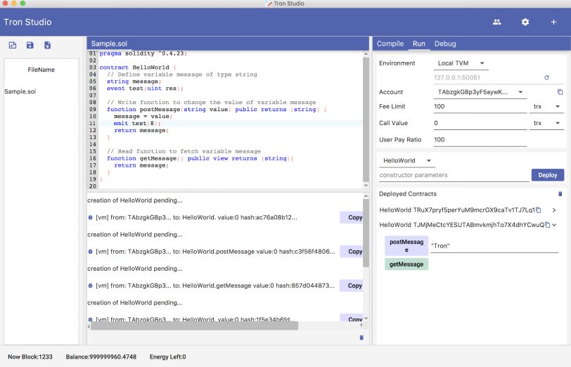The image size is (571, 367).
Task: Refresh the 127.0.0.1:50051 node connection
Action: [x=546, y=77]
